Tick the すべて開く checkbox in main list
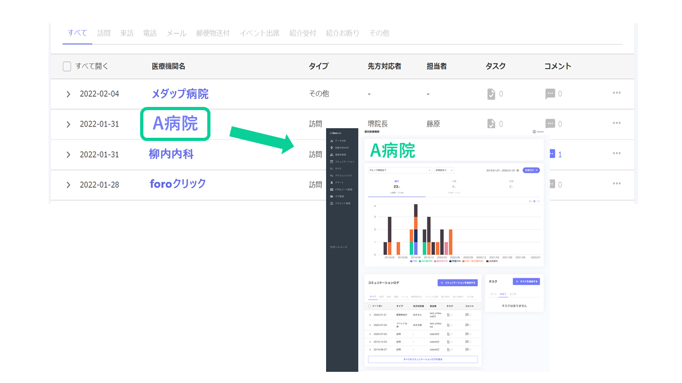This screenshot has height=383, width=682. pos(67,66)
